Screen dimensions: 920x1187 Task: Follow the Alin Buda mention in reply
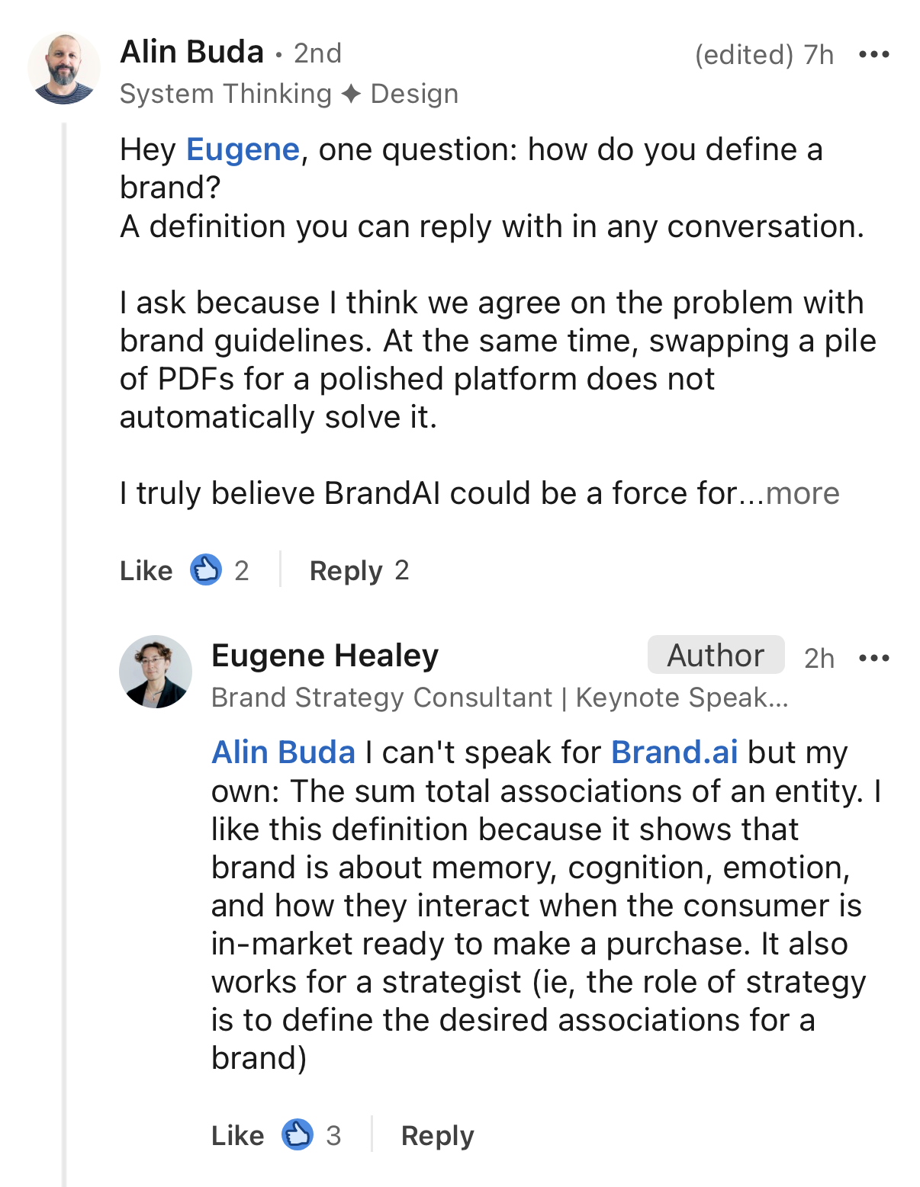(283, 752)
